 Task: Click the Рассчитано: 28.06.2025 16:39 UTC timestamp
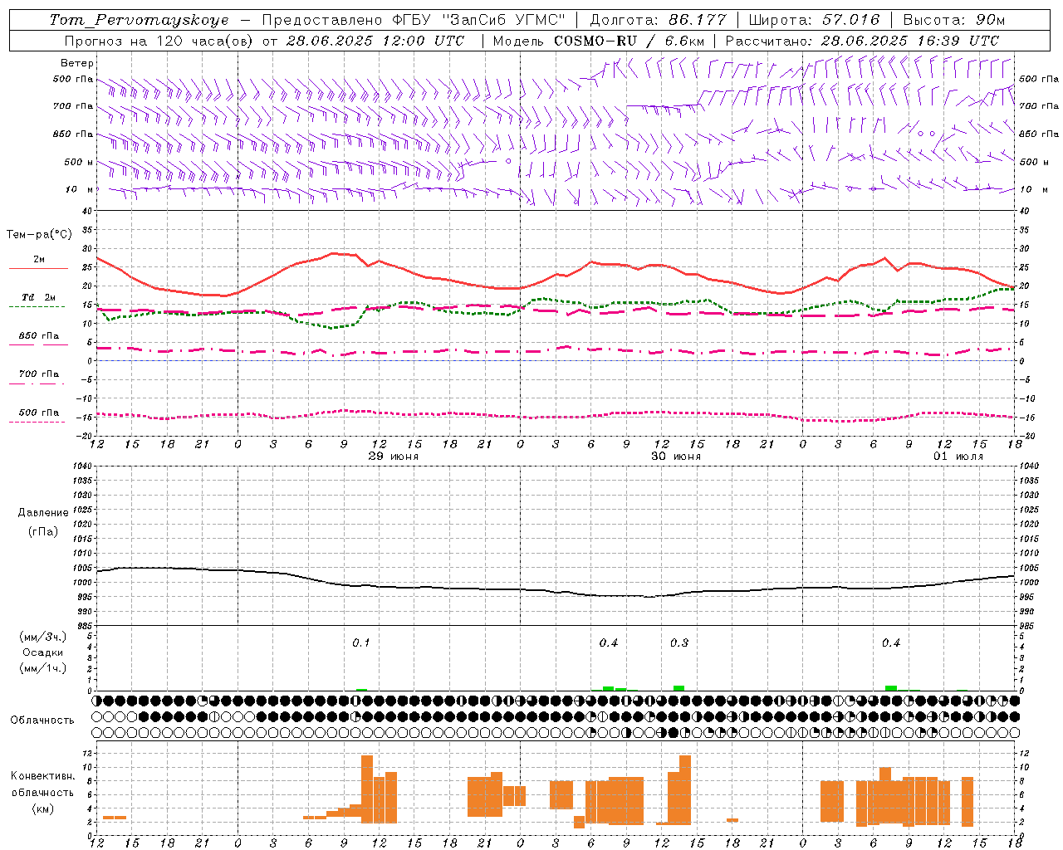(862, 41)
